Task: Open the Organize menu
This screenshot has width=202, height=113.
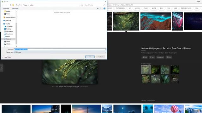Action: tap(6, 8)
